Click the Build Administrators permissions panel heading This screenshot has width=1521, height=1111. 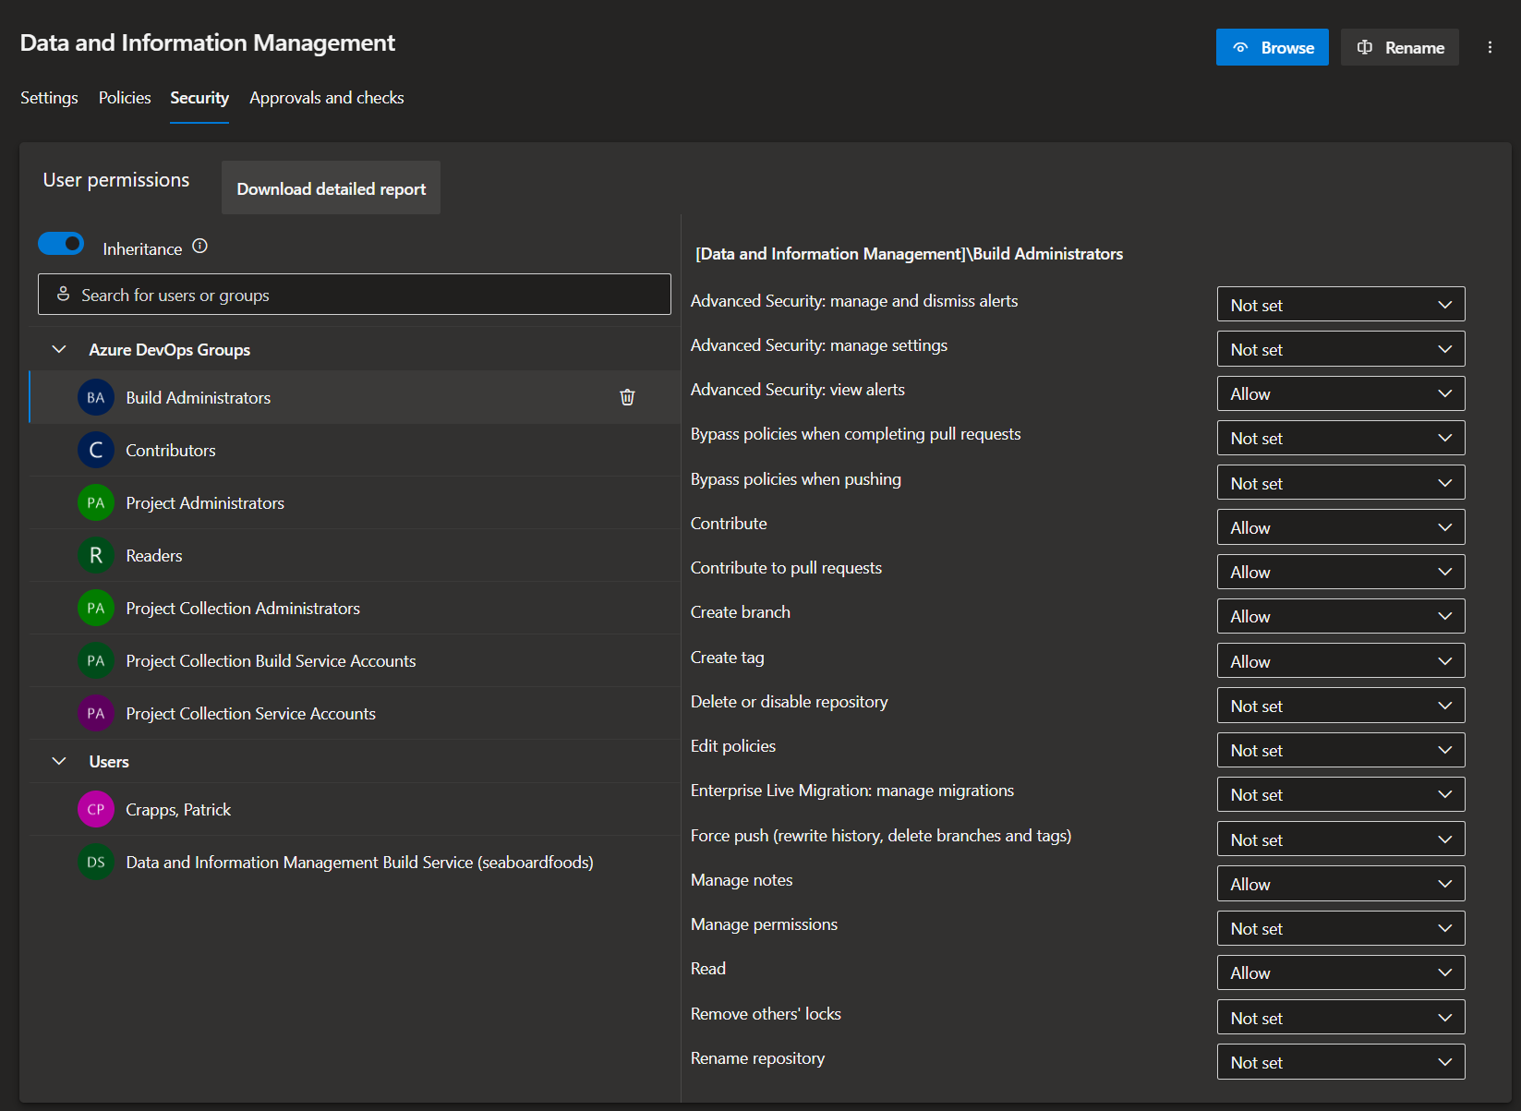(x=910, y=254)
